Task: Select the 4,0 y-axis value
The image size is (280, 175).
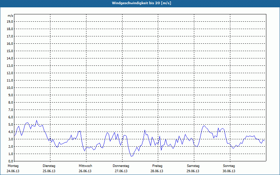Action: [x=10, y=132]
